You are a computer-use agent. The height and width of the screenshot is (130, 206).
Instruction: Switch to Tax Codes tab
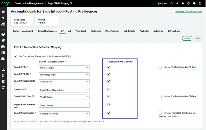point(144,31)
